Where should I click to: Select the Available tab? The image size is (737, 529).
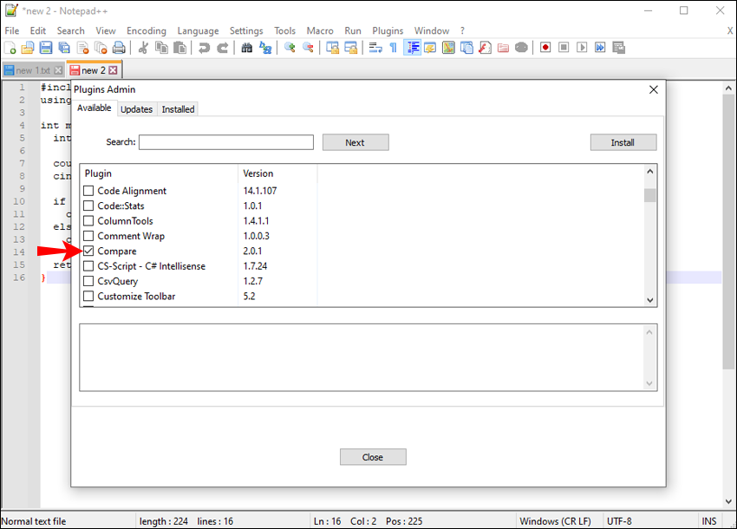(x=94, y=108)
